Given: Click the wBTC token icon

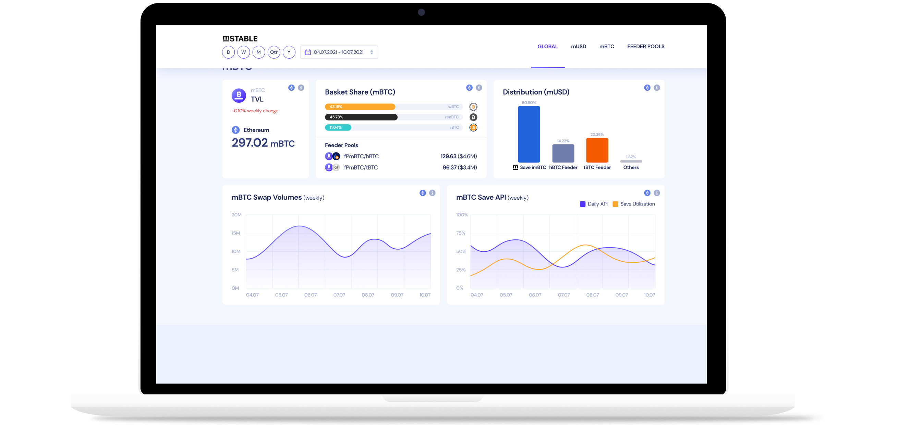Looking at the screenshot, I should point(473,107).
